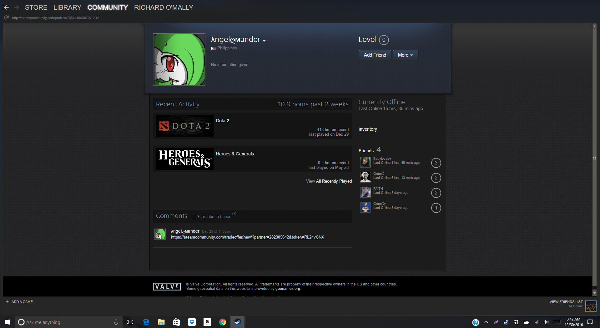
Task: Click the back navigation arrow
Action: click(x=6, y=7)
